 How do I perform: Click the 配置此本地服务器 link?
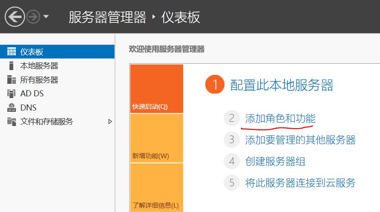[282, 85]
